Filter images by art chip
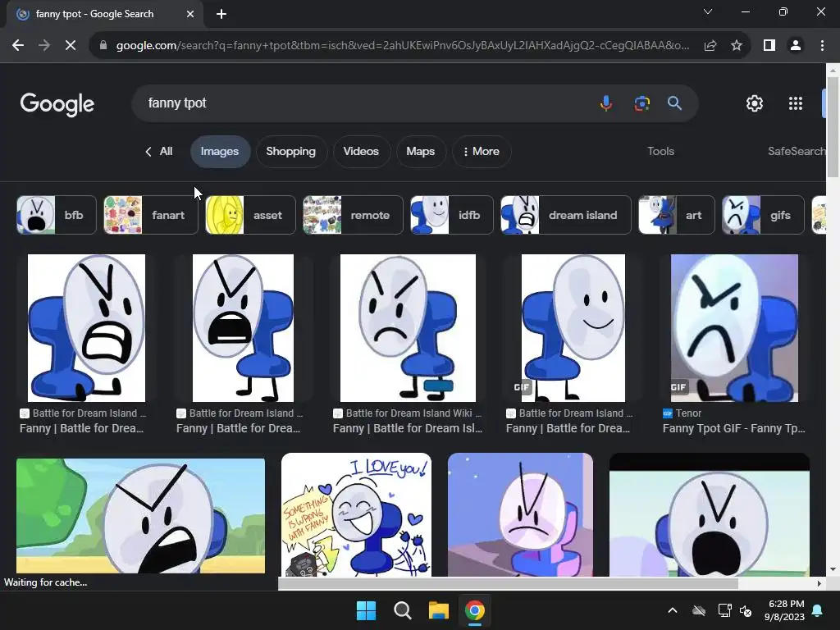The width and height of the screenshot is (840, 630). coord(677,215)
